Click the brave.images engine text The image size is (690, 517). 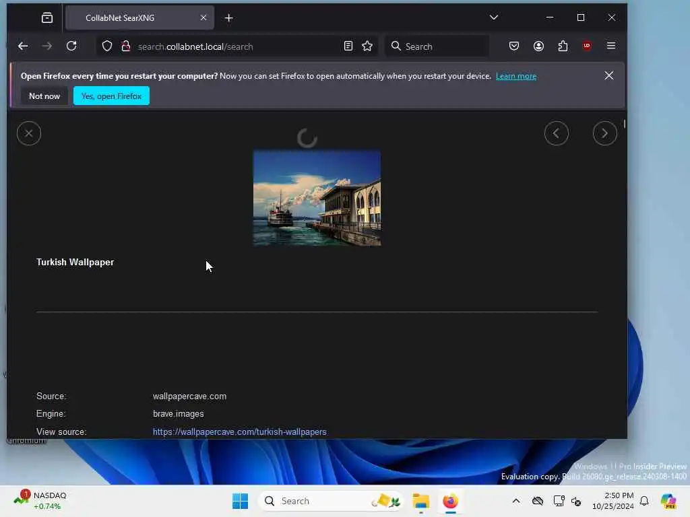pos(178,414)
